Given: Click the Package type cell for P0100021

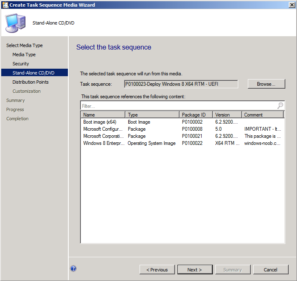Looking at the screenshot, I should [137, 136].
